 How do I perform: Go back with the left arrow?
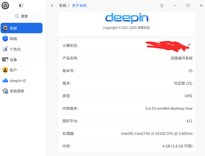(52, 5)
